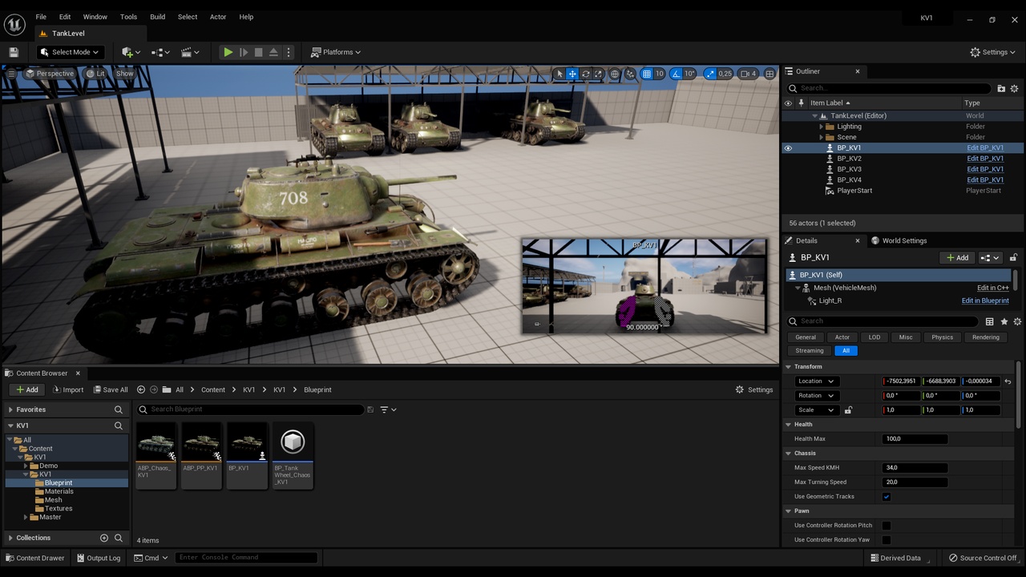Open the Cinematics clapperboard menu
The width and height of the screenshot is (1026, 577).
[190, 52]
